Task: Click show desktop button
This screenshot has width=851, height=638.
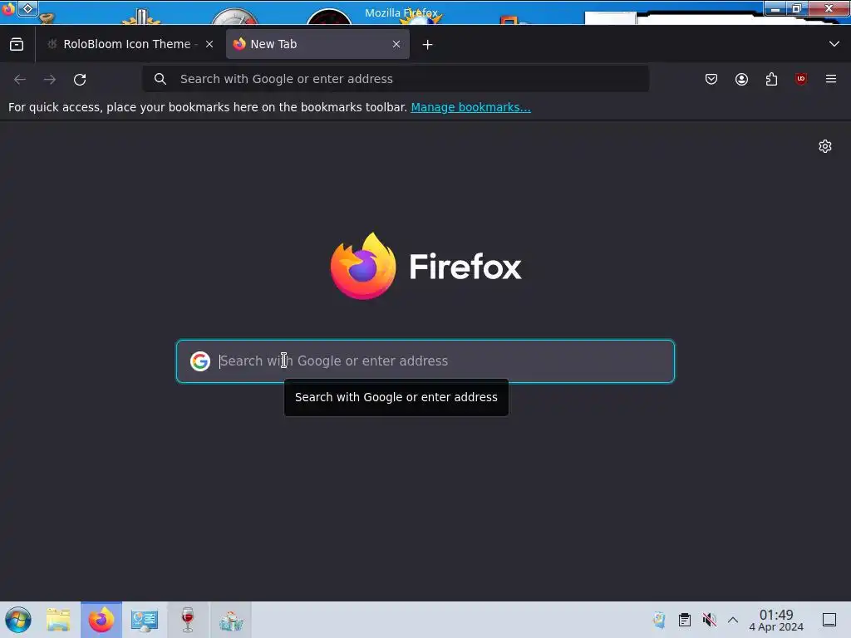Action: [x=829, y=620]
